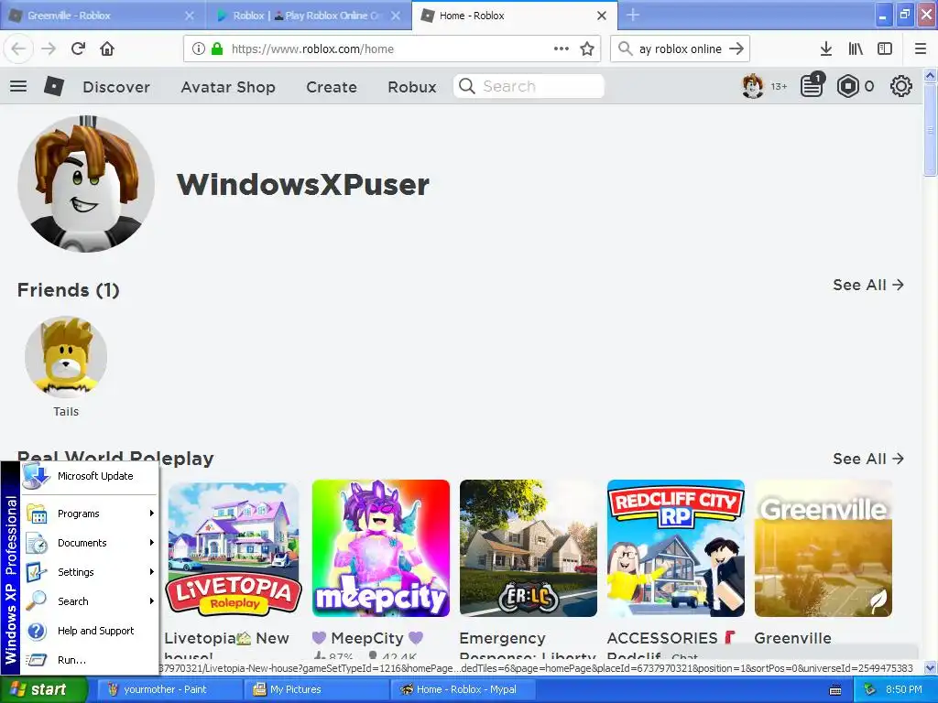Open Emergency Response ER:LC game thumbnail
Screen dimensions: 938x703
pos(529,548)
